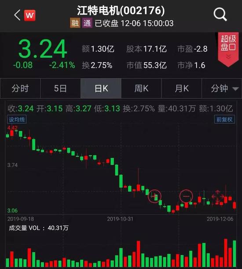The width and height of the screenshot is (242, 269).
Task: Open the 分钟 minute interval dropdown
Action: (222, 88)
